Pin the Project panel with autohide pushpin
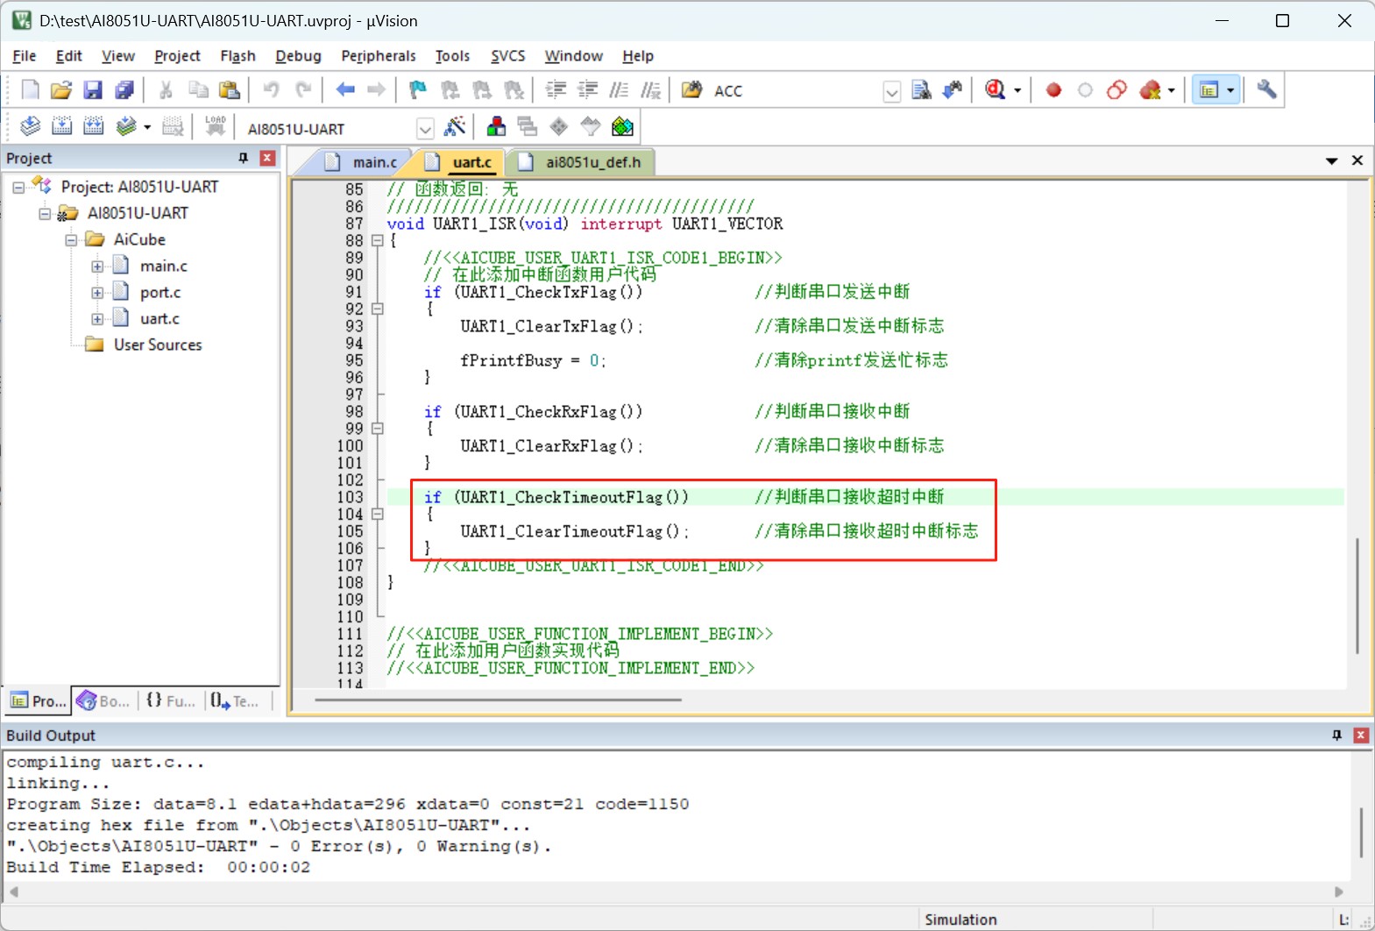 (x=244, y=158)
